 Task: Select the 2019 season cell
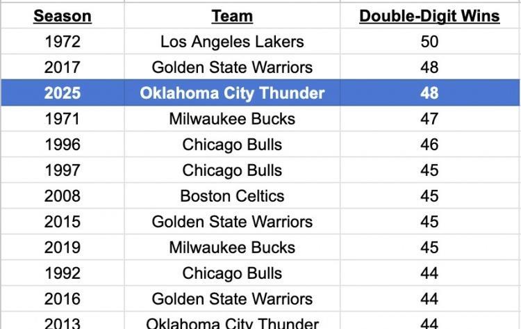[63, 248]
